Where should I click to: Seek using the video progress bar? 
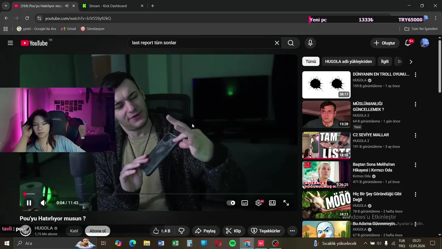(x=159, y=194)
